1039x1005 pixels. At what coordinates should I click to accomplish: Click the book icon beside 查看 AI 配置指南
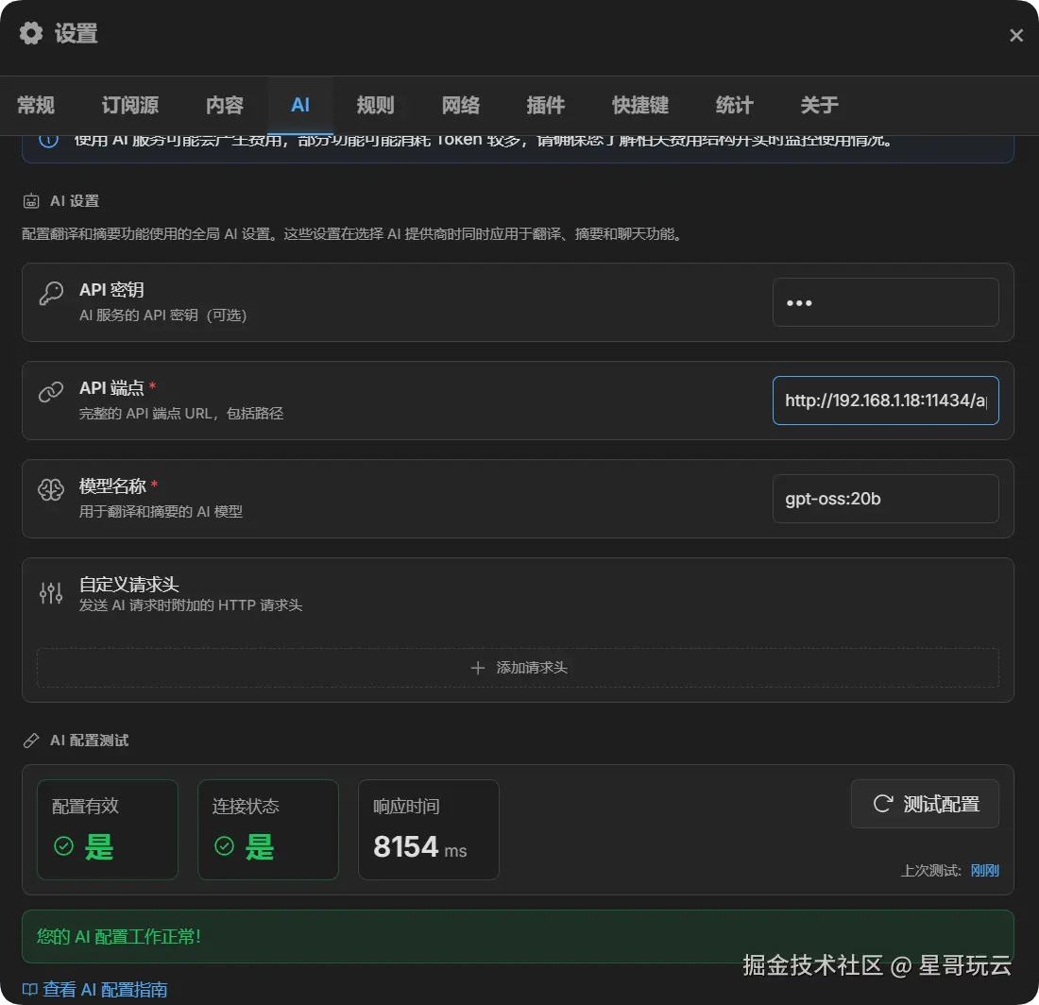tap(30, 989)
